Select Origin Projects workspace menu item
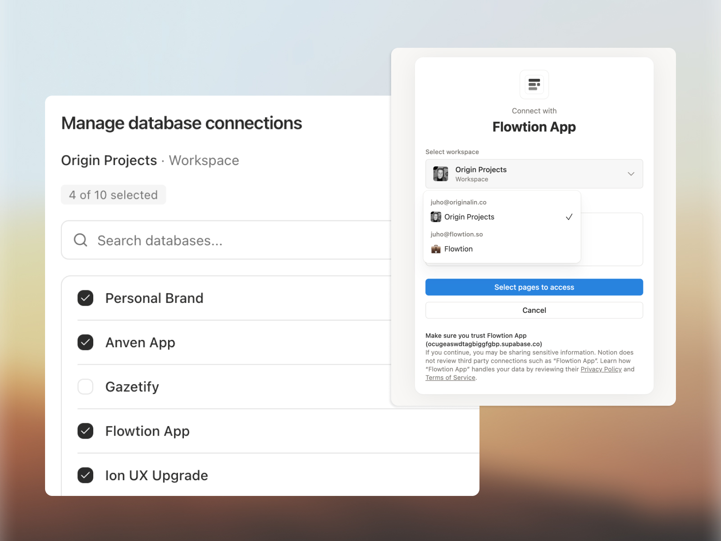Image resolution: width=721 pixels, height=541 pixels. [502, 217]
